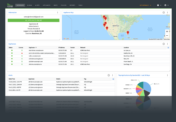
Task: Click the green status dot for radius.example.com
Action: coord(12,56)
